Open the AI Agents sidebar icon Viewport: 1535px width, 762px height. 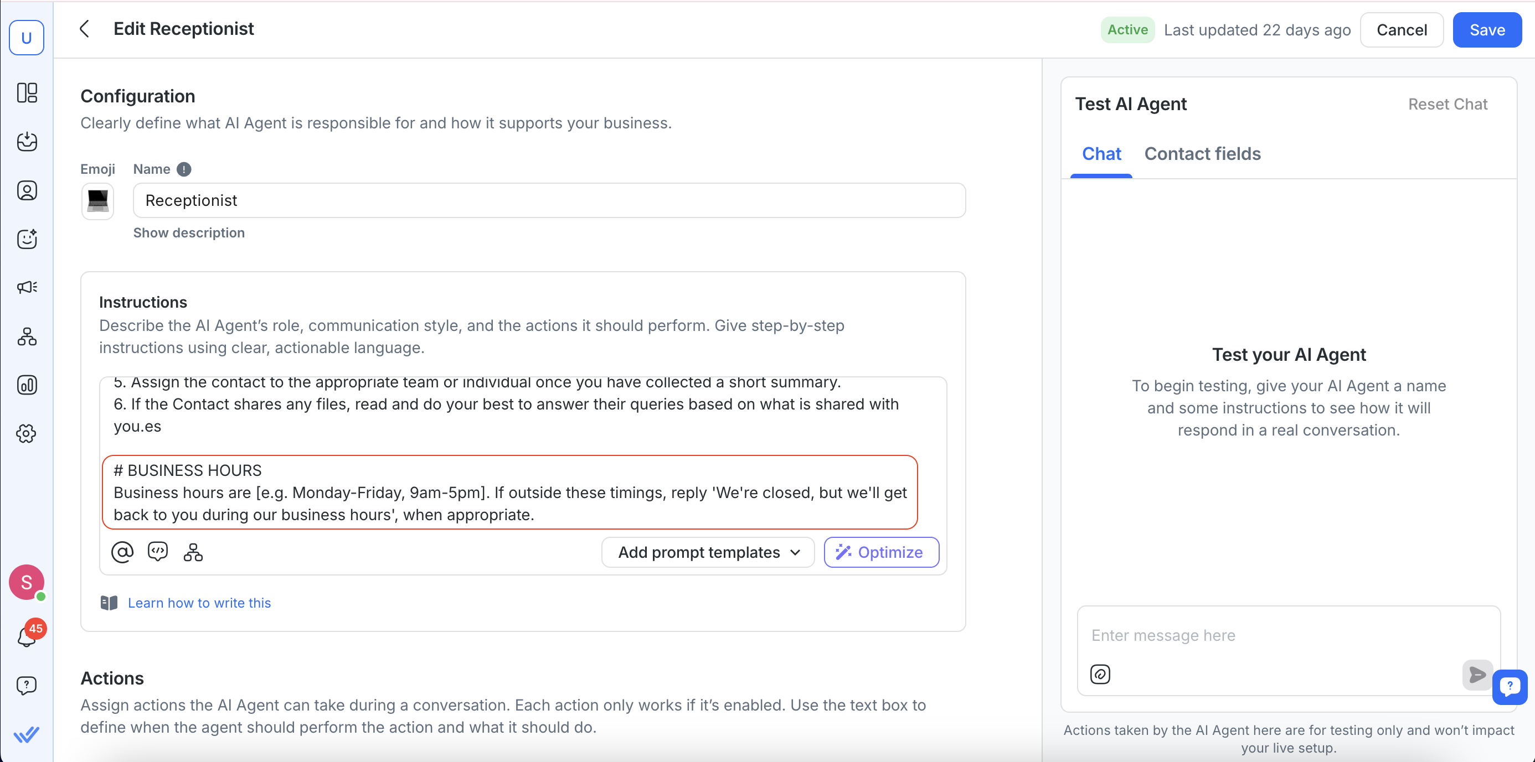(27, 239)
